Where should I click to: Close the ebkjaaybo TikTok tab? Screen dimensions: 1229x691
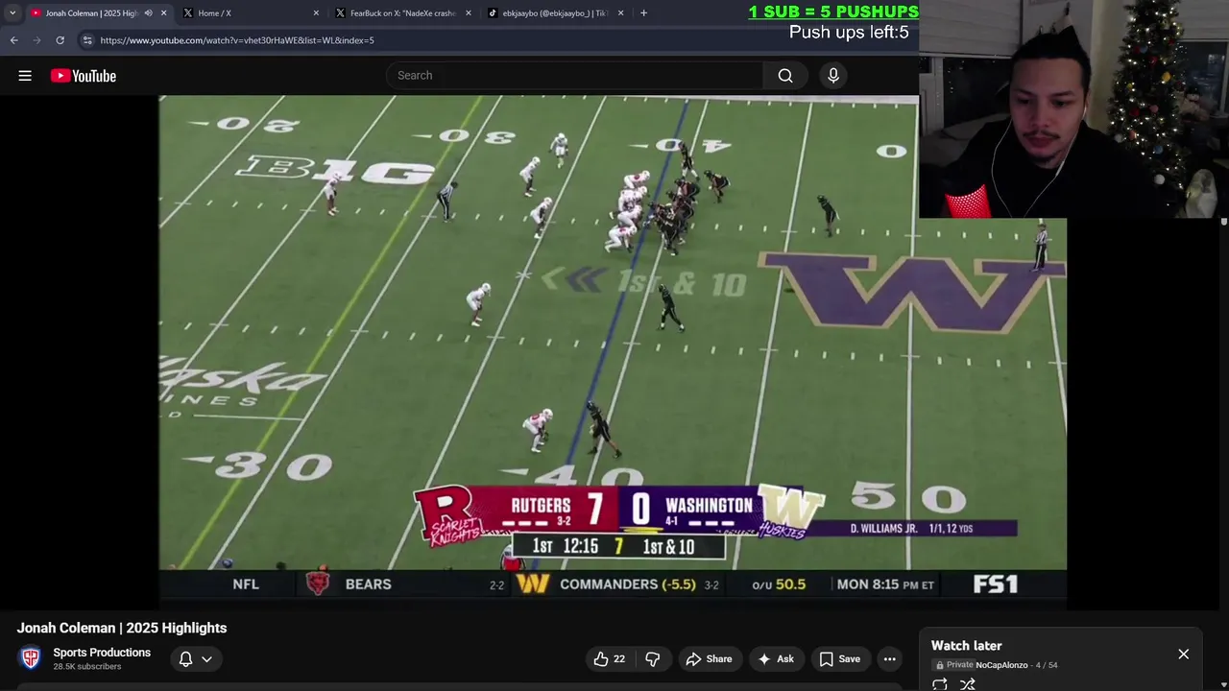[x=620, y=13]
